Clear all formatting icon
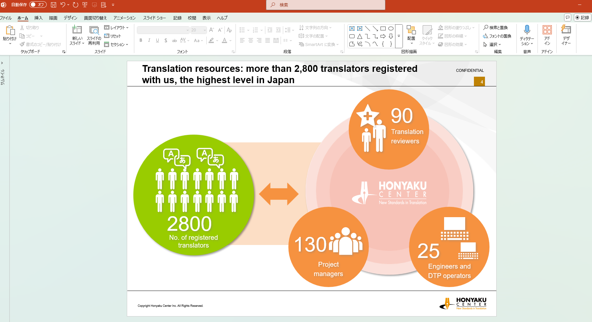 click(x=229, y=30)
